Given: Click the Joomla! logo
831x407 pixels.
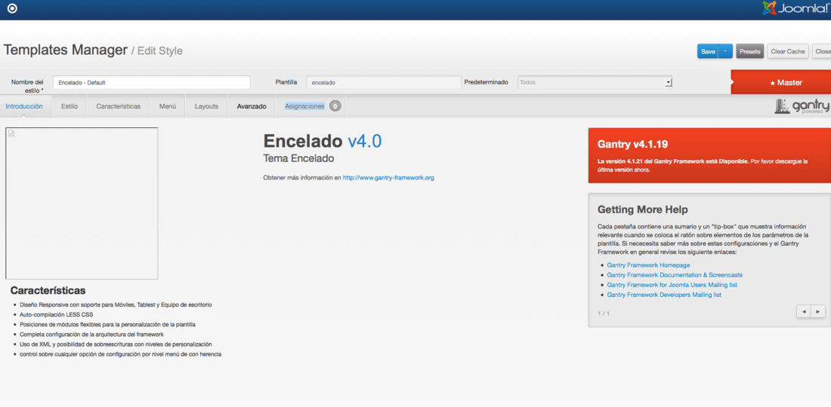Looking at the screenshot, I should point(796,8).
